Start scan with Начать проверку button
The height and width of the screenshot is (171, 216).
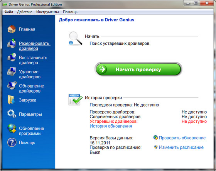pyautogui.click(x=138, y=69)
